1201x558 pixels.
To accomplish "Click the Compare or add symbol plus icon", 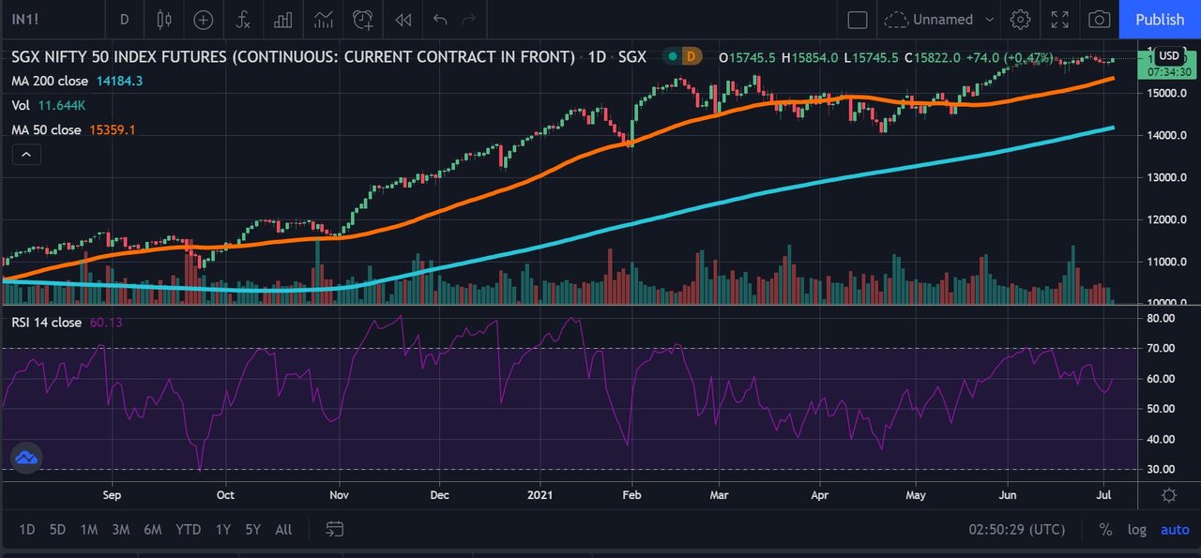I will coord(204,19).
